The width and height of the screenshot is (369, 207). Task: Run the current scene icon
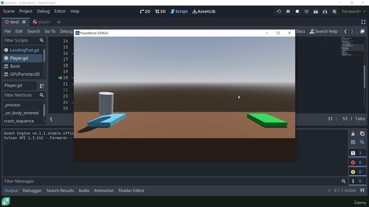click(315, 11)
